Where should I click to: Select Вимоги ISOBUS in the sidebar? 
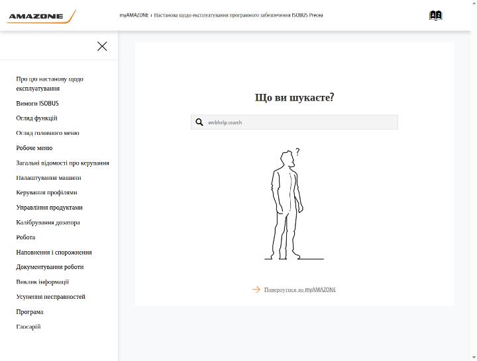[x=37, y=104]
